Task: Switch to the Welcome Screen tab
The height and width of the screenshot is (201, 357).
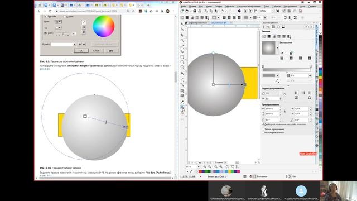Action: point(197,23)
